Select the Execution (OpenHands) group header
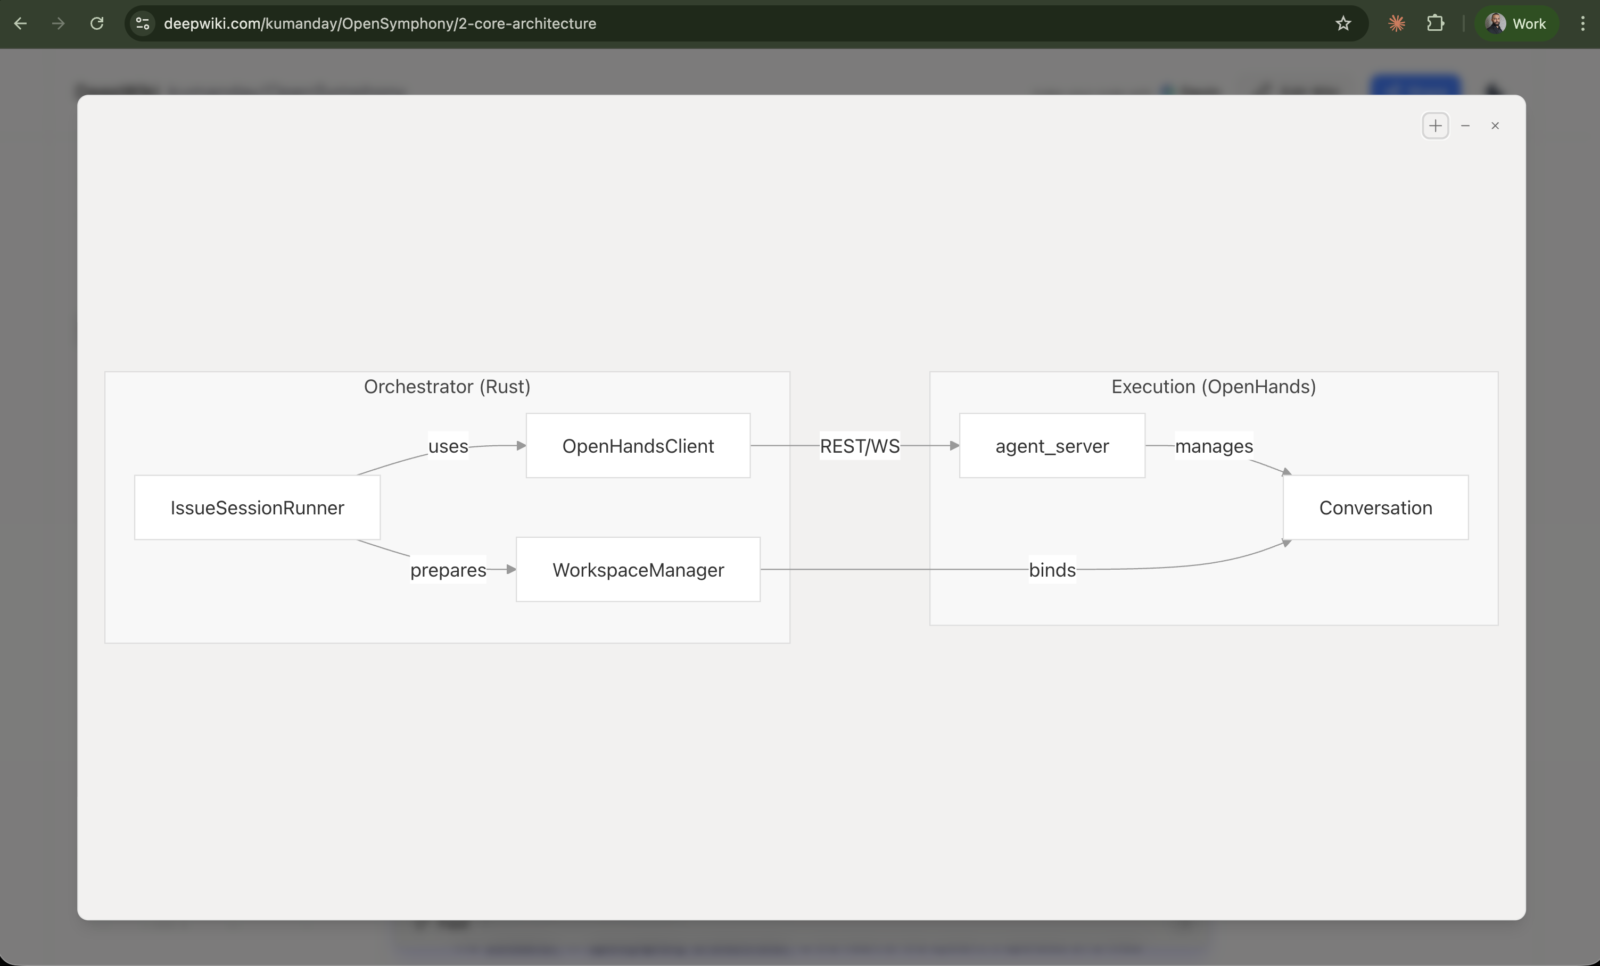Viewport: 1600px width, 966px height. point(1213,386)
